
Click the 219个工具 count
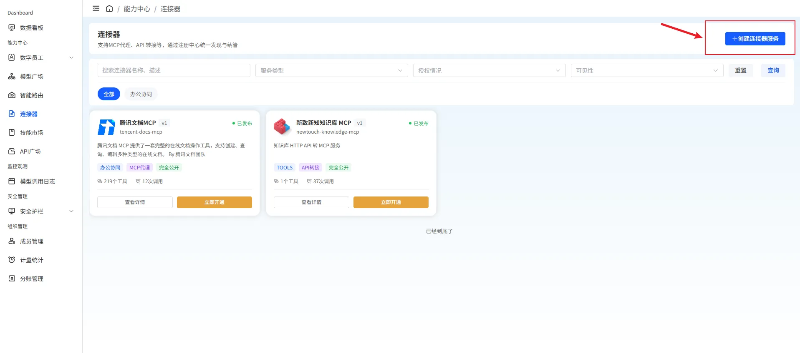(112, 181)
